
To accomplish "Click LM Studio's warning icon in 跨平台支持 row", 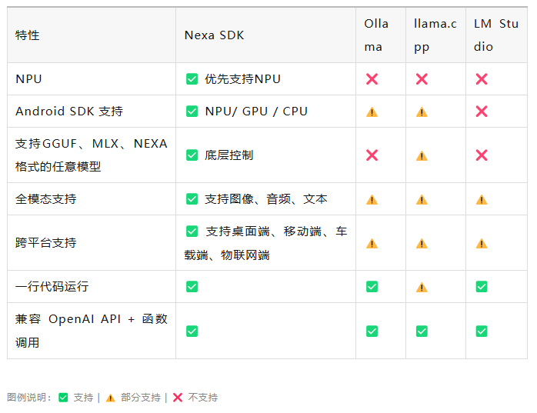I will point(482,244).
